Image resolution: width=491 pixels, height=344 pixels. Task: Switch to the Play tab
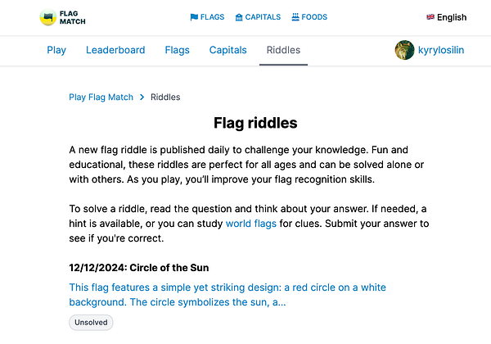(x=56, y=50)
